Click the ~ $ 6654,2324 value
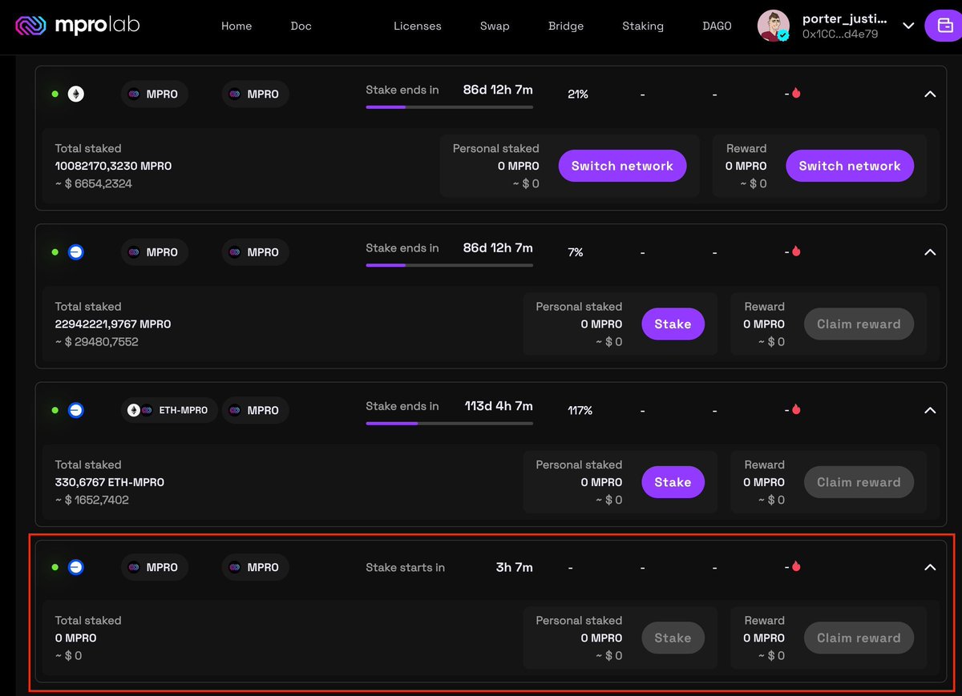 (93, 183)
